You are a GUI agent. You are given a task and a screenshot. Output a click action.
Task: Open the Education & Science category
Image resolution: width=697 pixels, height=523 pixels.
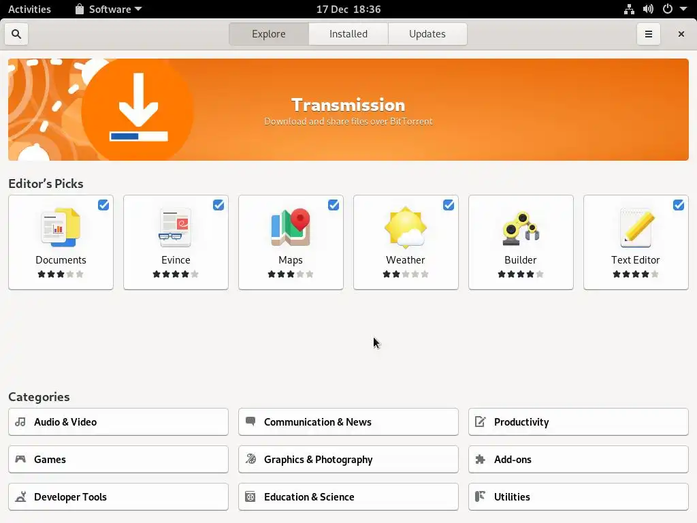point(348,496)
